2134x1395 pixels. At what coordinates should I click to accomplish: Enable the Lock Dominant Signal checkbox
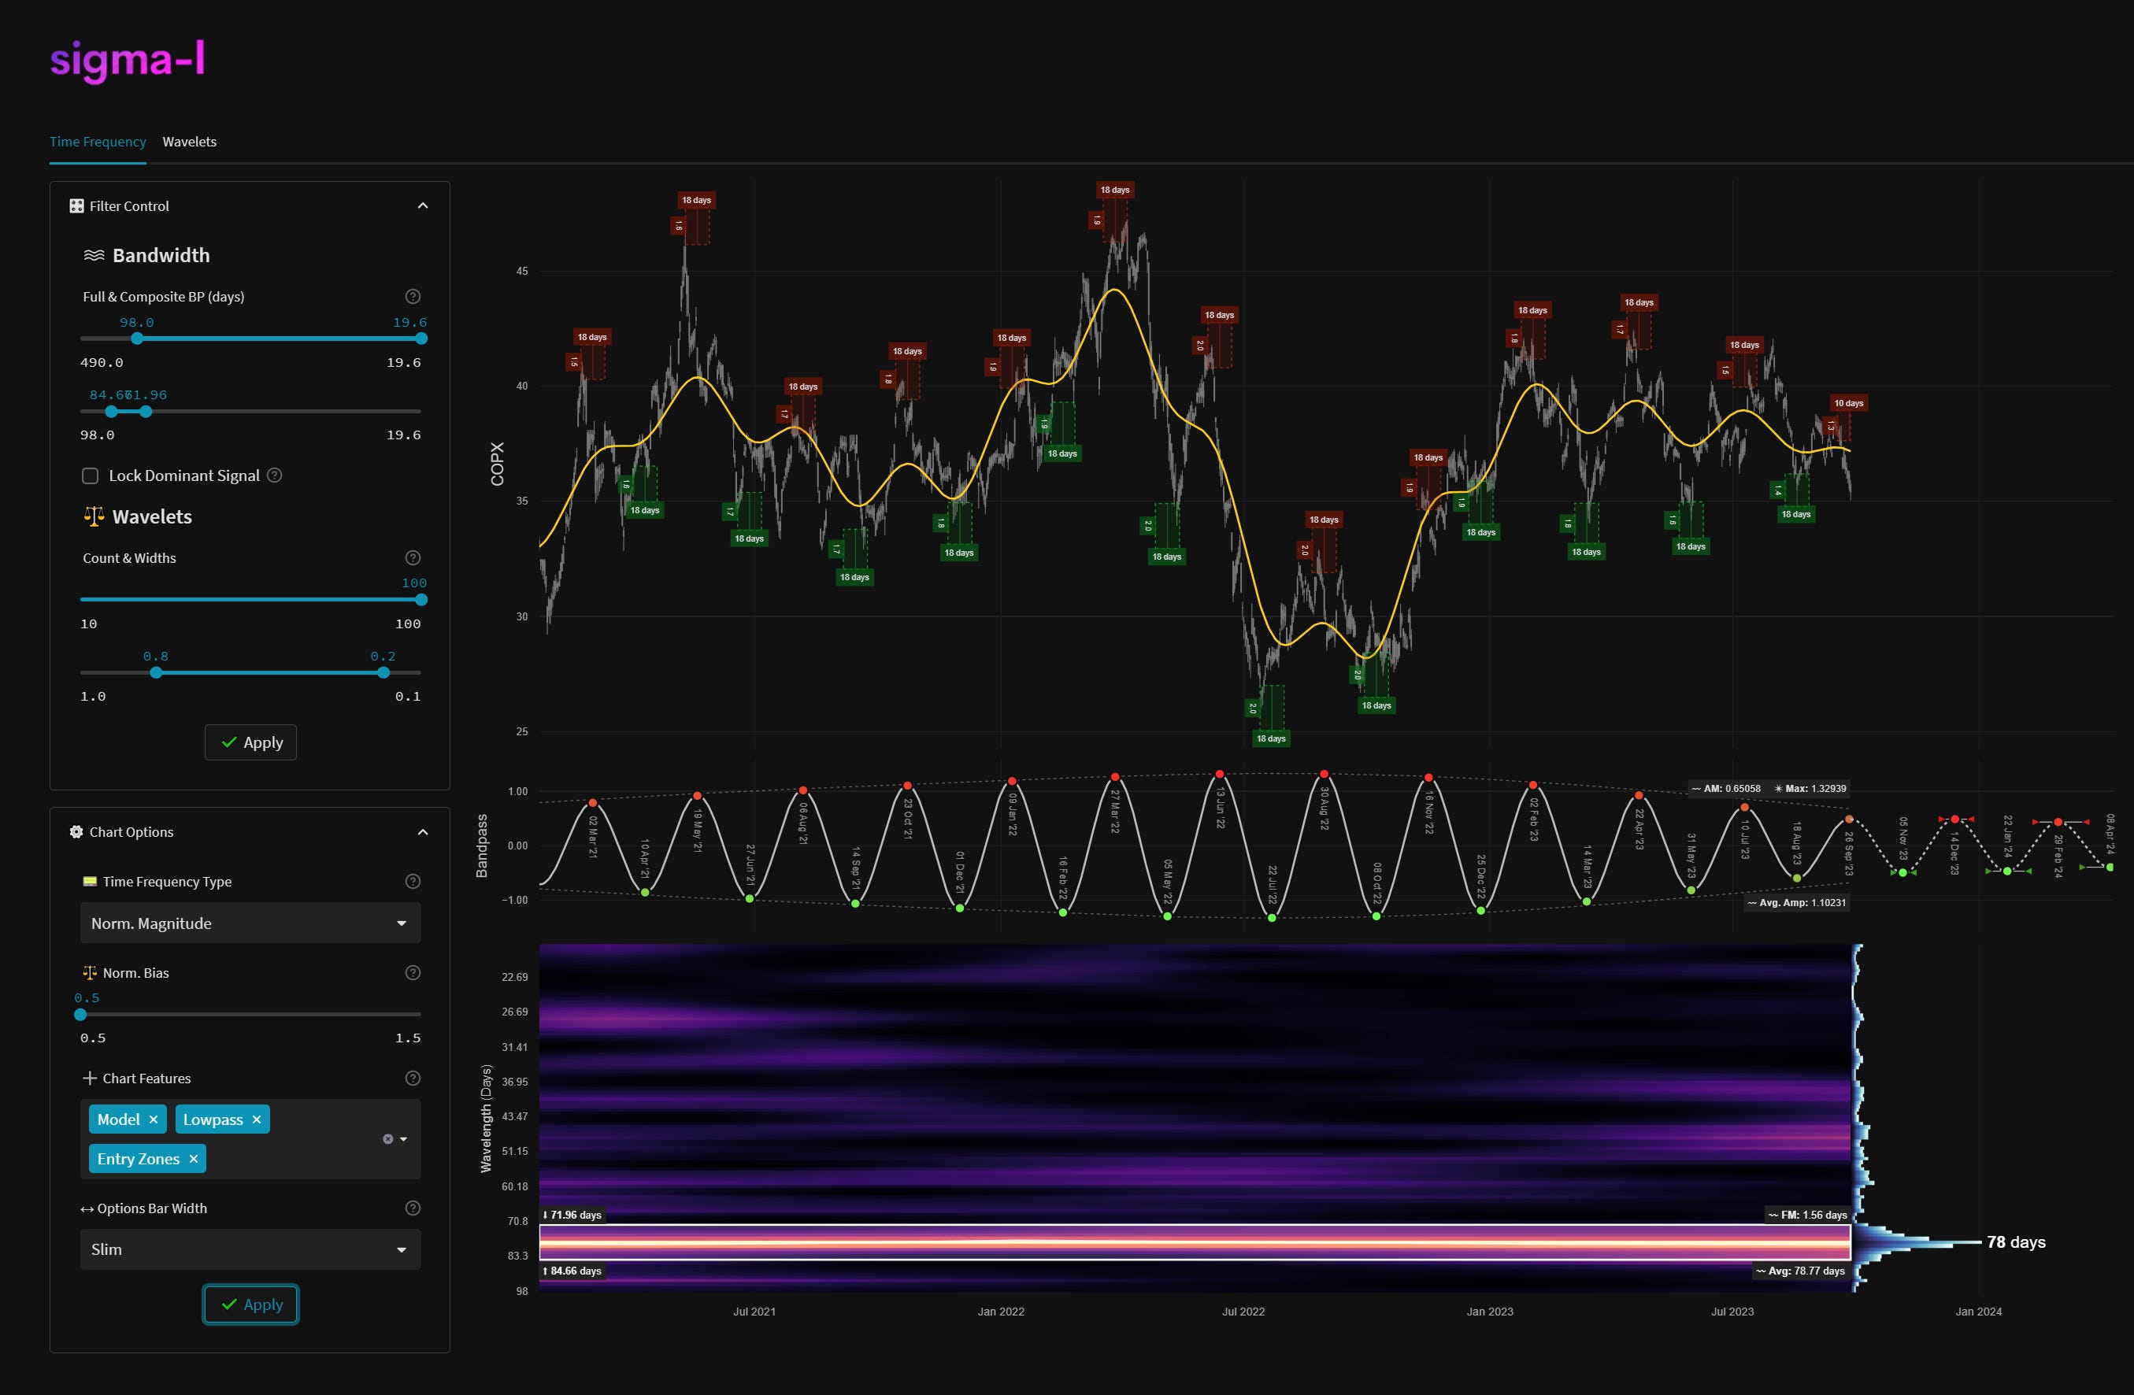90,475
